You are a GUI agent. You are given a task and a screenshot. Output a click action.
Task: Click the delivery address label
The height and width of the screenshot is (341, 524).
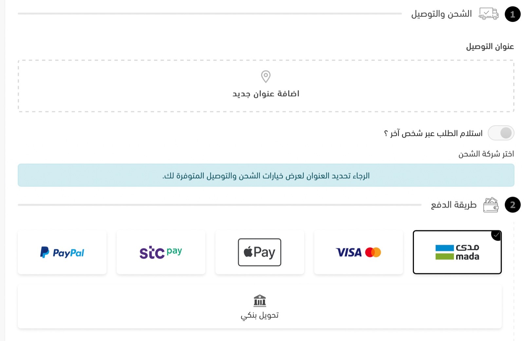click(490, 47)
